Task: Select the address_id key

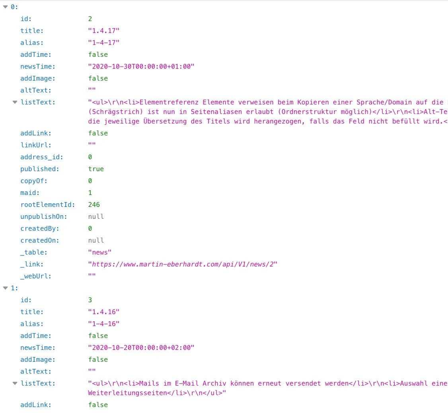Action: point(42,157)
